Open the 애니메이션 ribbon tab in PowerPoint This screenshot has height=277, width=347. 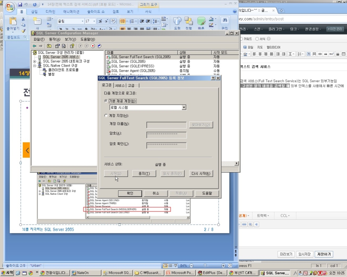71,11
